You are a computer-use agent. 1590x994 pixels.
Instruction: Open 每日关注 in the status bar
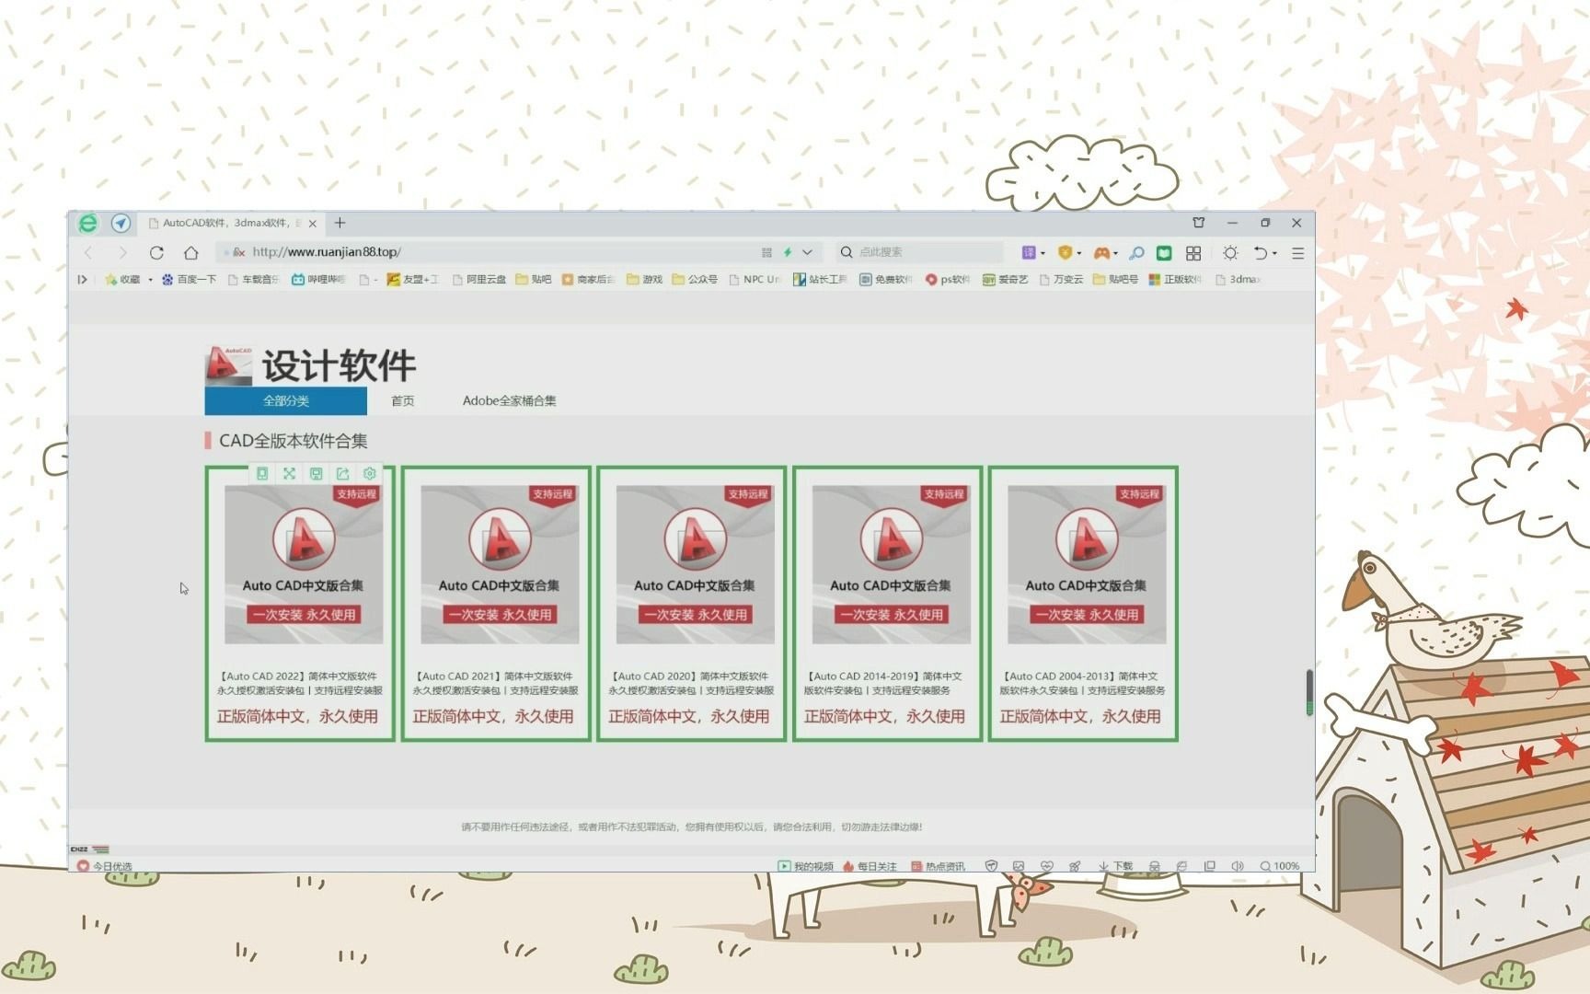click(x=870, y=866)
